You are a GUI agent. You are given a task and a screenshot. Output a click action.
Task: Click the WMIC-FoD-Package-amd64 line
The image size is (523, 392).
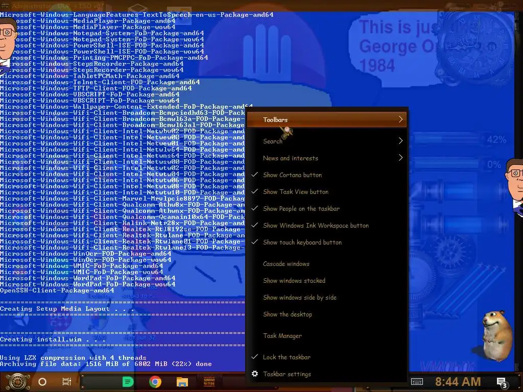pyautogui.click(x=81, y=265)
